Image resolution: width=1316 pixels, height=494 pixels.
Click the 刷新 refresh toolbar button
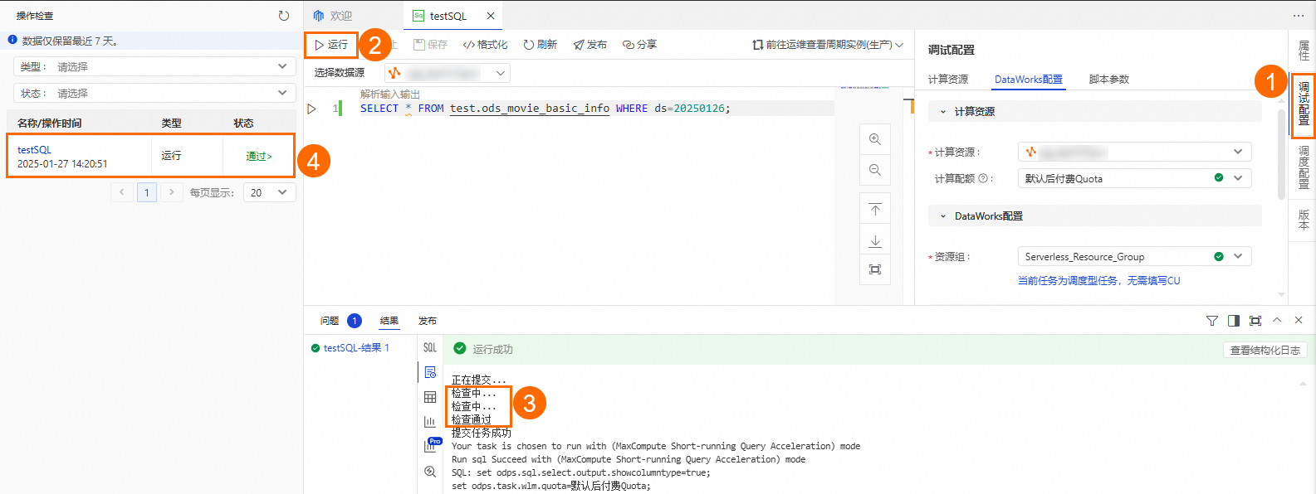click(x=540, y=45)
